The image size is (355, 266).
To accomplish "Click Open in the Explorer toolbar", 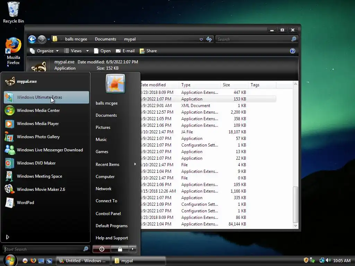I will coord(102,51).
